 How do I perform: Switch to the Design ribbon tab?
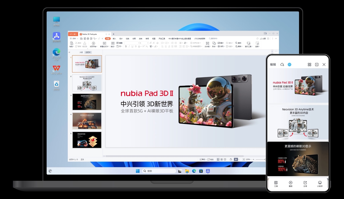121,39
